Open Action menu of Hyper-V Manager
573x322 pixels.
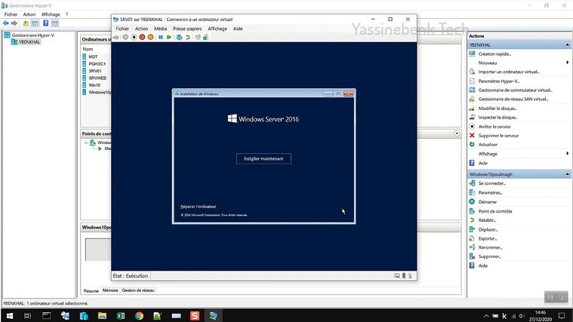pyautogui.click(x=29, y=14)
